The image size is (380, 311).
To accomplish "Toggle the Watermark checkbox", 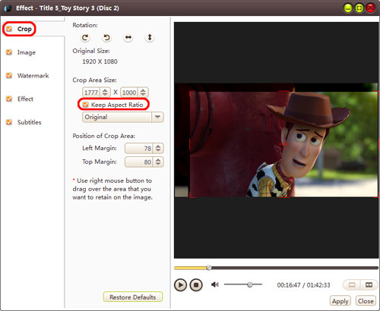I will coord(9,75).
